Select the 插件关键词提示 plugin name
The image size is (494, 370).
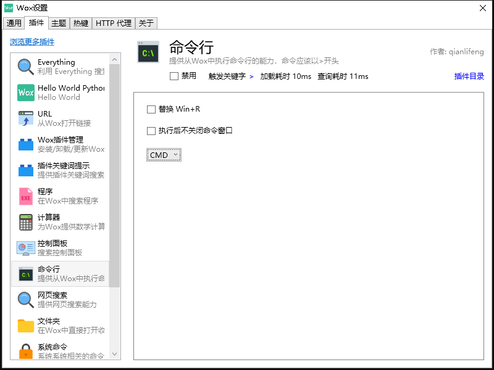[x=64, y=165]
